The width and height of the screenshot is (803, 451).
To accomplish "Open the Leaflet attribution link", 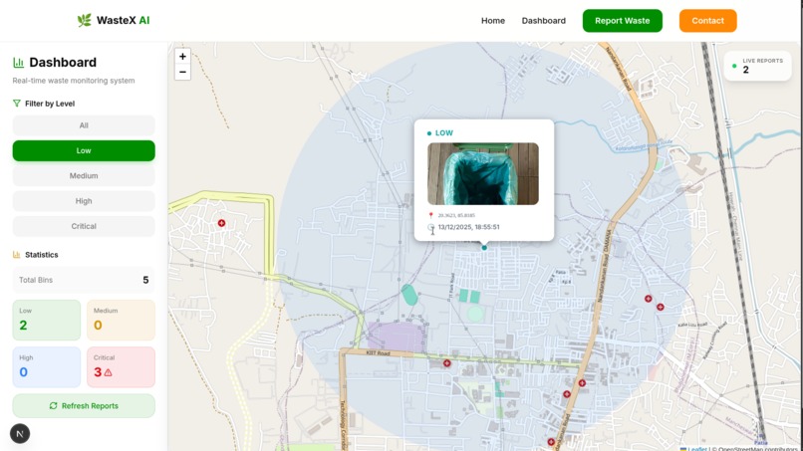I will (697, 449).
